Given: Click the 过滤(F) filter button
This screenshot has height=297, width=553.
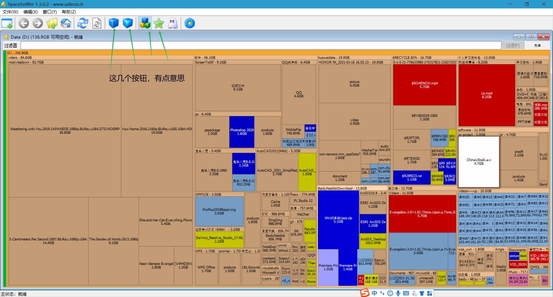Looking at the screenshot, I should click(513, 46).
